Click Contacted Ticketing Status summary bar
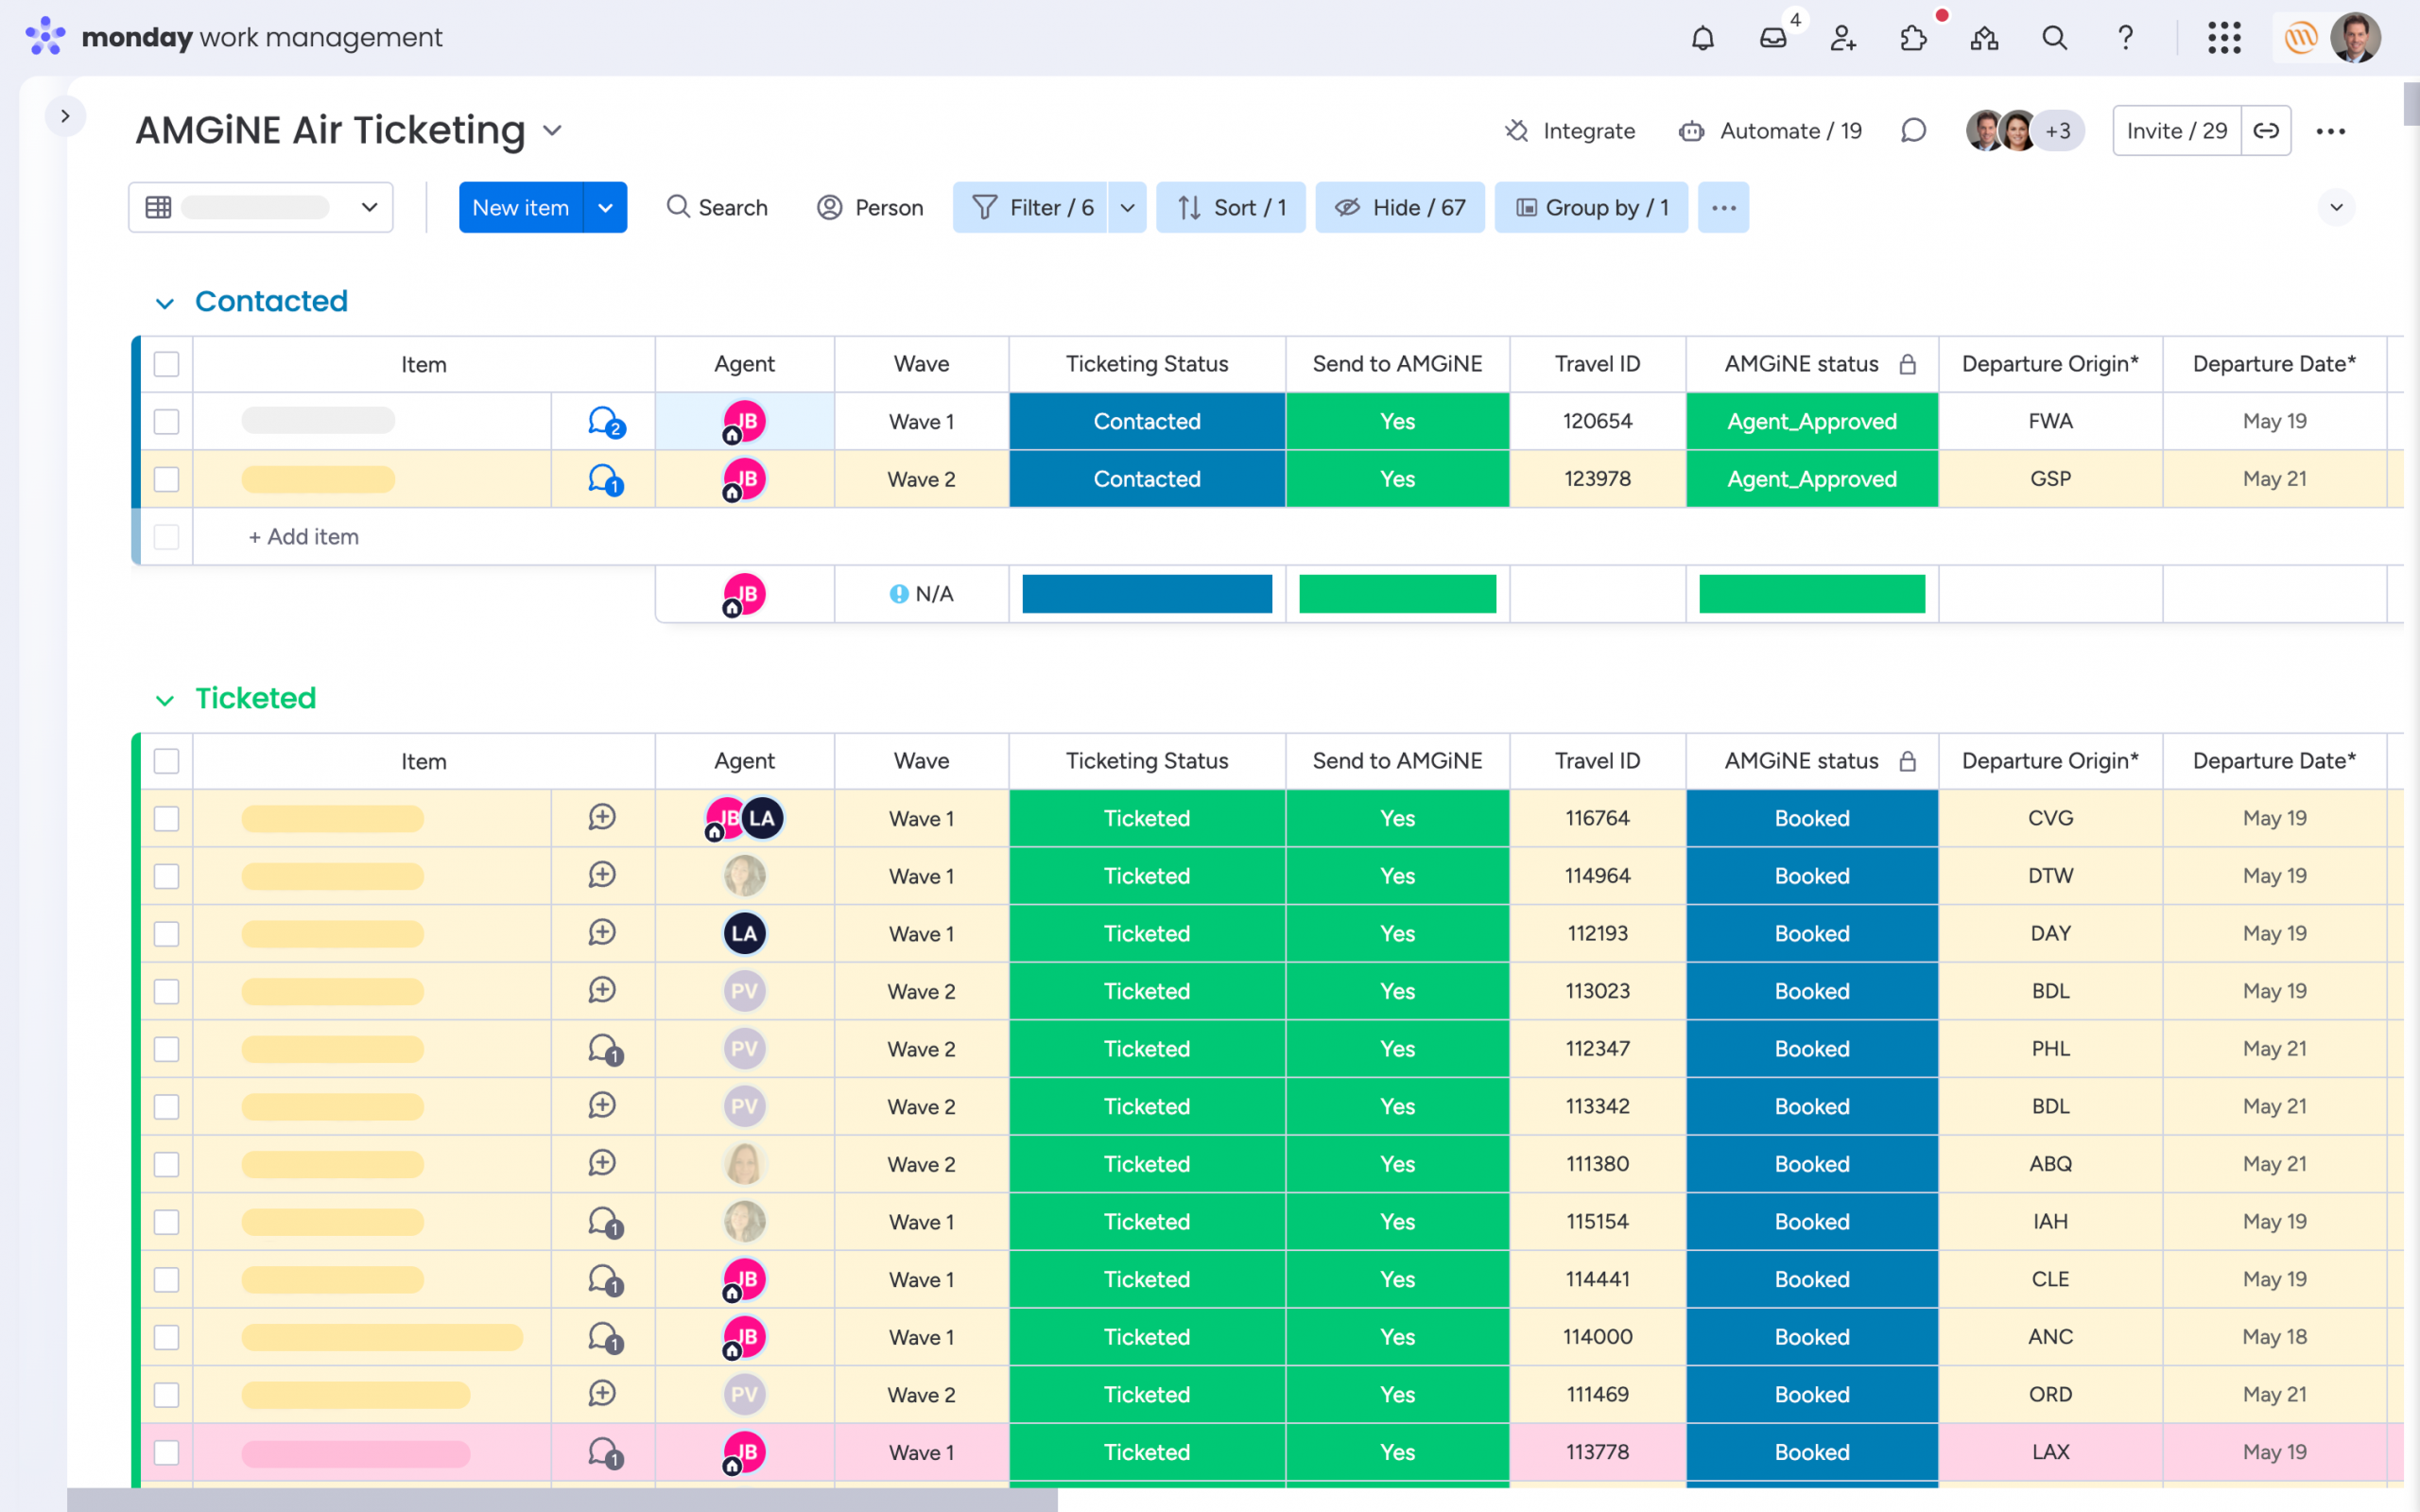Screen dimensions: 2420x1512 [1147, 594]
